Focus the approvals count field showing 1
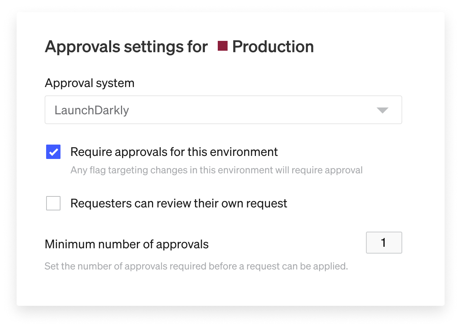Screen dimensions: 465x327 tap(384, 243)
